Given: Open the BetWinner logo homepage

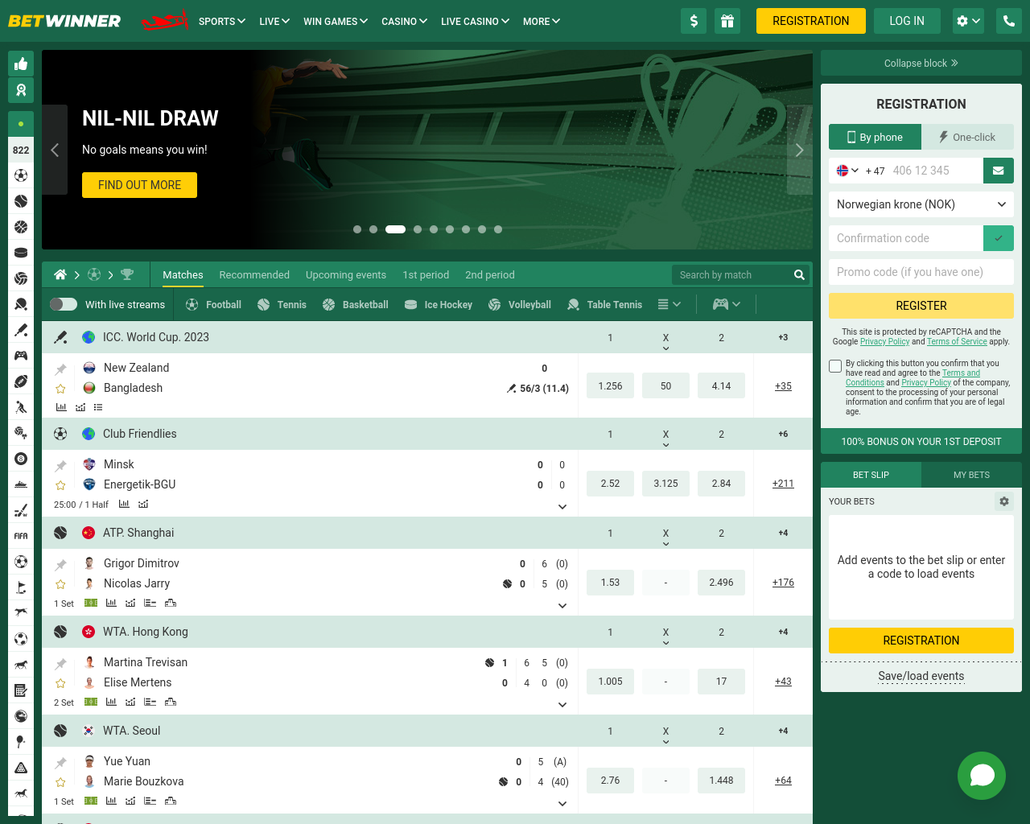Looking at the screenshot, I should (x=64, y=21).
